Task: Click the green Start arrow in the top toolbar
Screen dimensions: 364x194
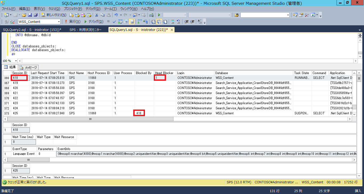Action: click(x=159, y=15)
